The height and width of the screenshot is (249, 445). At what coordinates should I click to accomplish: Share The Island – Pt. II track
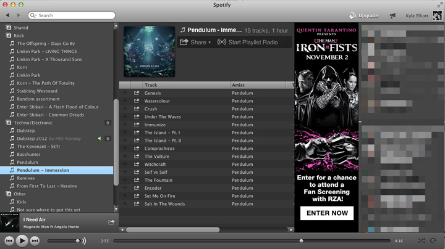(137, 141)
